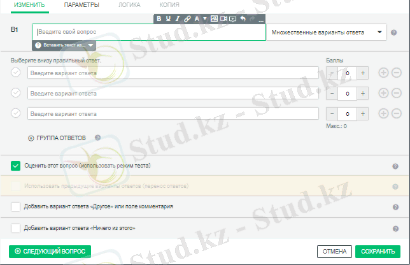Undo the last edit in the toolbar
Viewport: 410px width, 265px height.
243,19
